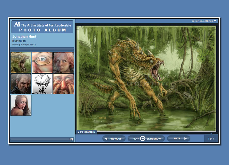This screenshot has height=165, width=229.
Task: Open the pink-haired woman thumbnail
Action: point(64,62)
